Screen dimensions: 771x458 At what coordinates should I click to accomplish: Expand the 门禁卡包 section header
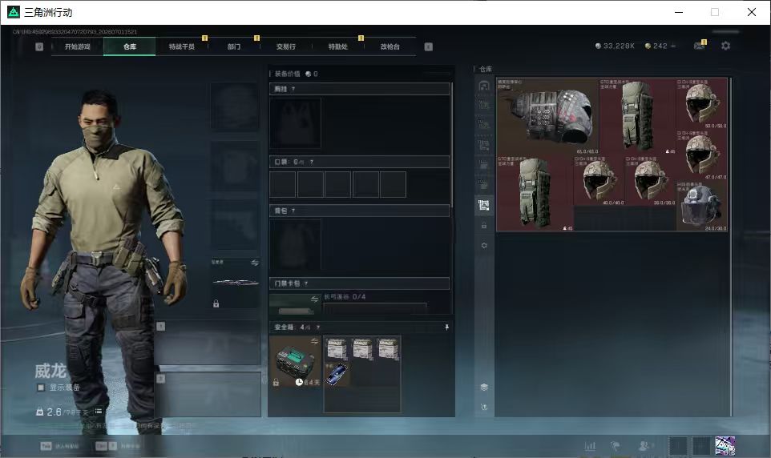pos(359,283)
